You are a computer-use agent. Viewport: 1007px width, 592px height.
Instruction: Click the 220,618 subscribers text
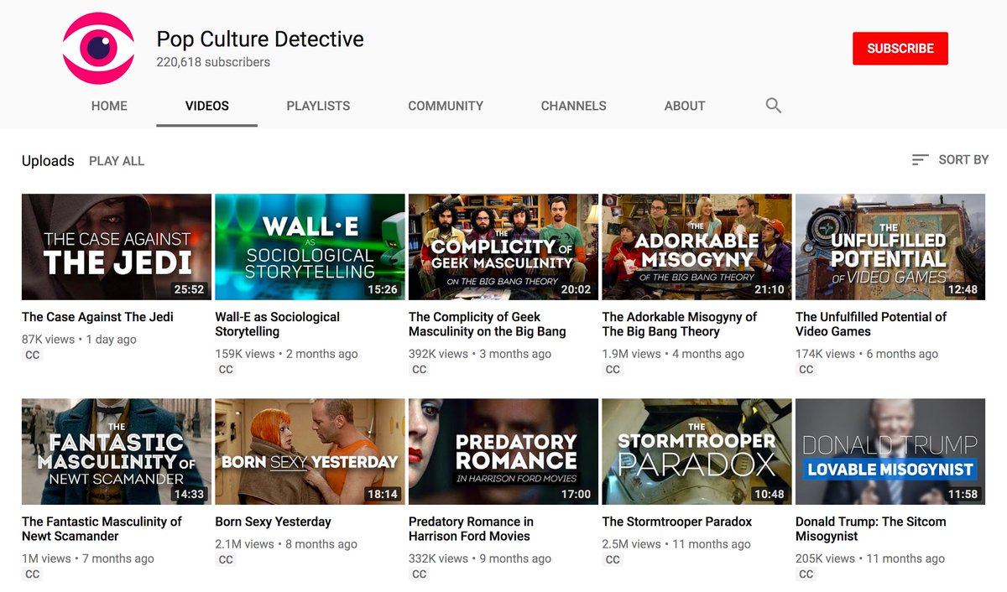click(213, 62)
